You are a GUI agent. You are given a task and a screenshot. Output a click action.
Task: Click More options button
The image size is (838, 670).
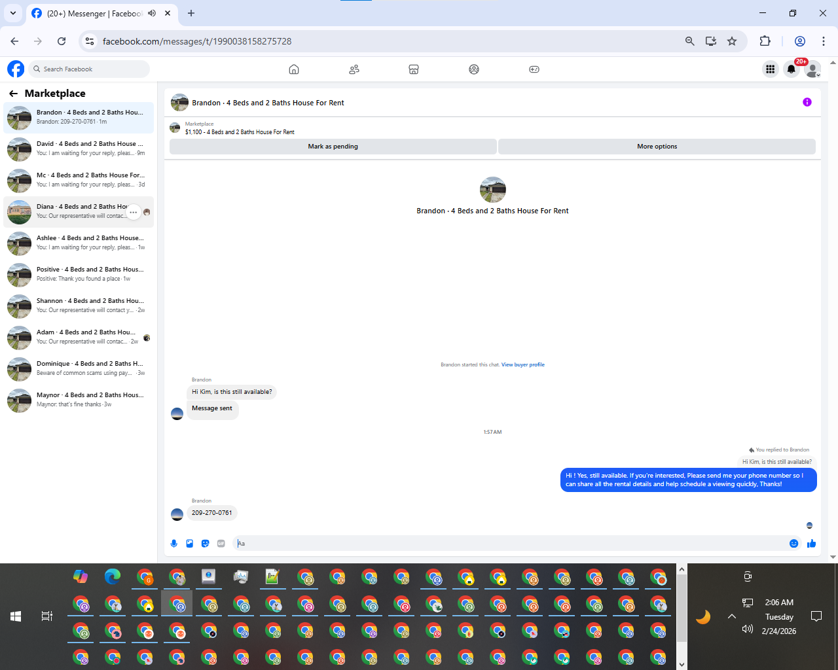pos(657,147)
